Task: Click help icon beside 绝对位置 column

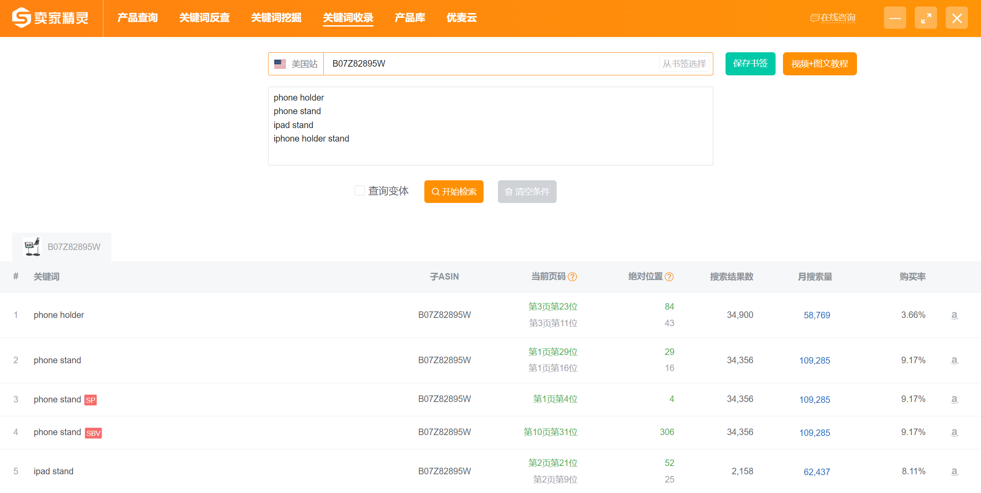Action: pyautogui.click(x=669, y=277)
